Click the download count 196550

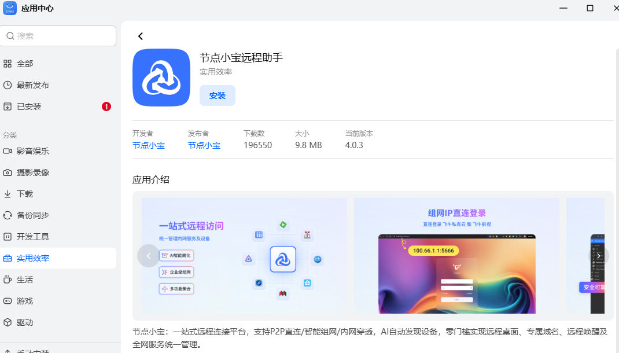point(258,145)
